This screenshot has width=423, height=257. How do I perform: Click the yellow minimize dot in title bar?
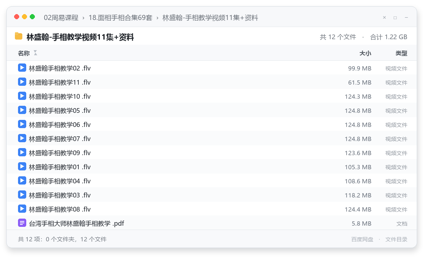pyautogui.click(x=25, y=17)
